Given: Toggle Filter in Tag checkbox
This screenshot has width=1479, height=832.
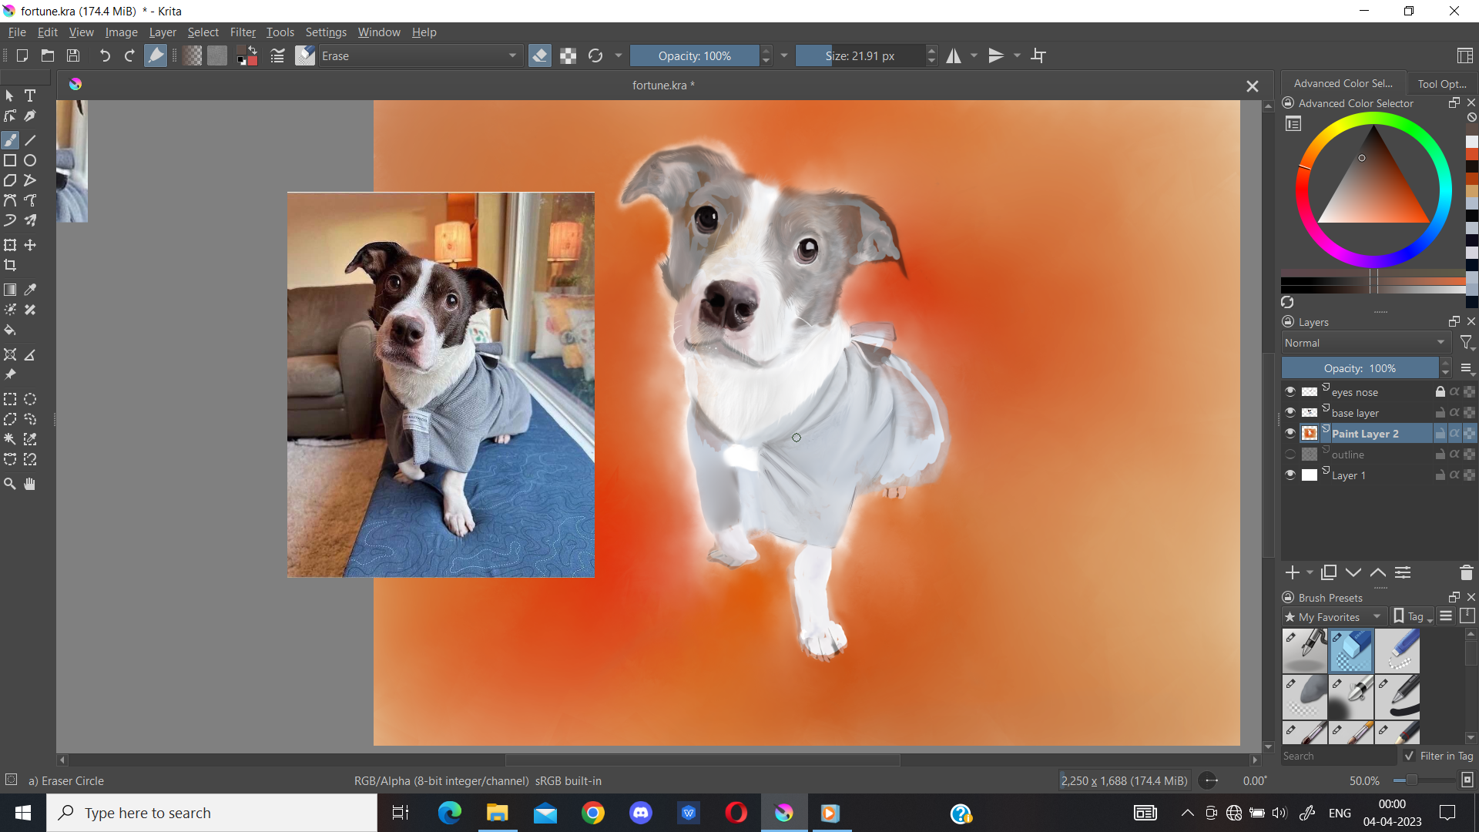Looking at the screenshot, I should coord(1410,756).
